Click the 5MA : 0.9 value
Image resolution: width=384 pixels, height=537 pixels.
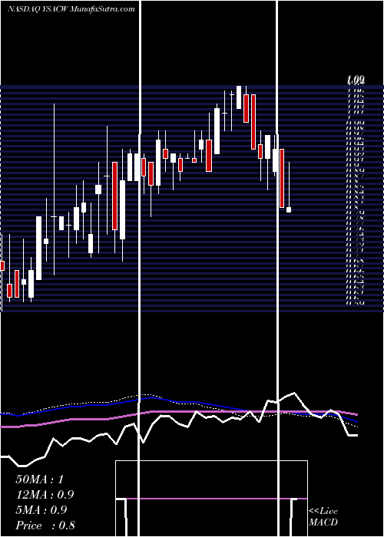41,510
